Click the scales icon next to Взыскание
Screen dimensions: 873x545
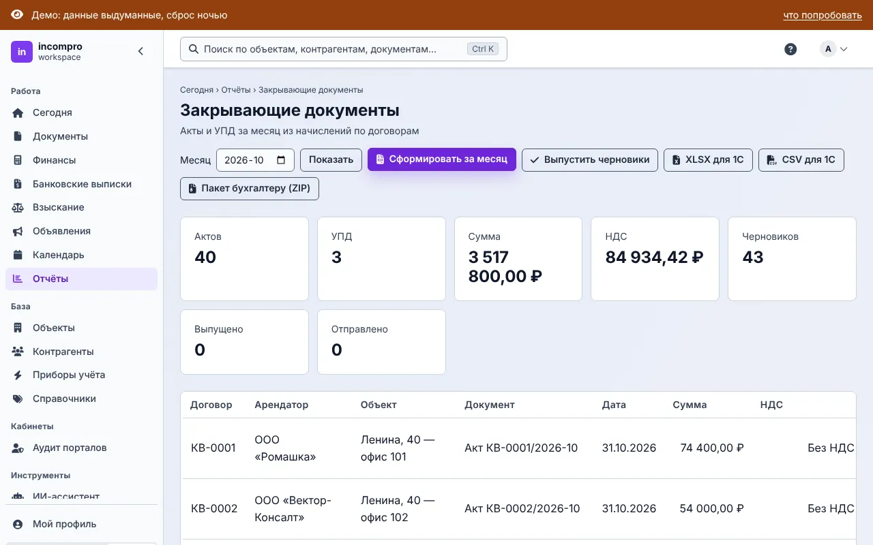coord(18,207)
